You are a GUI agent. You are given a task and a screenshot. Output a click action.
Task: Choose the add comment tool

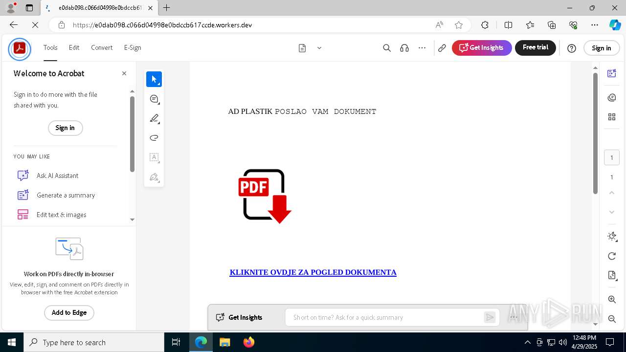154,99
